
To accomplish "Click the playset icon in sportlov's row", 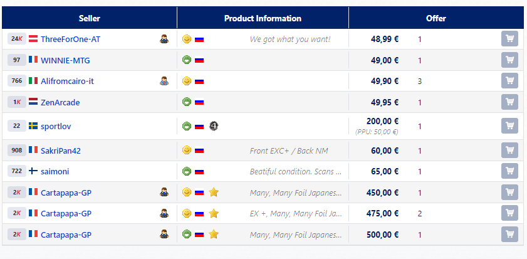I will pyautogui.click(x=214, y=126).
